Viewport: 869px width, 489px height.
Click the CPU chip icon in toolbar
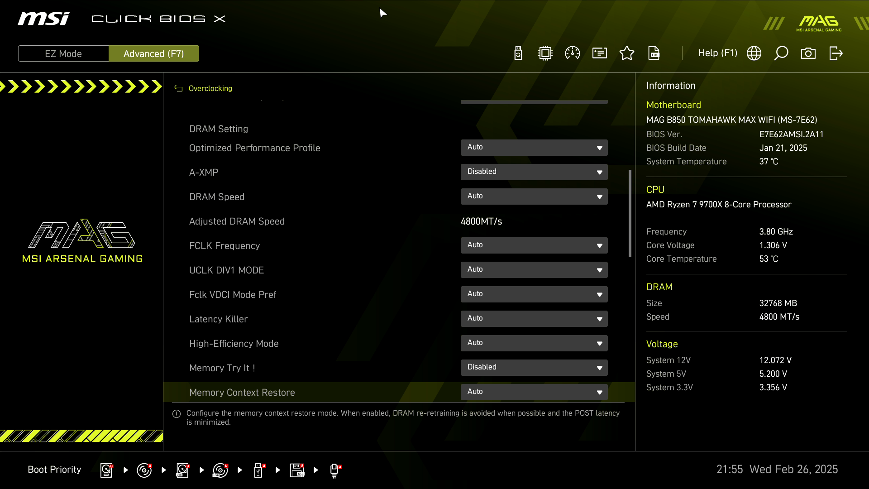[545, 53]
